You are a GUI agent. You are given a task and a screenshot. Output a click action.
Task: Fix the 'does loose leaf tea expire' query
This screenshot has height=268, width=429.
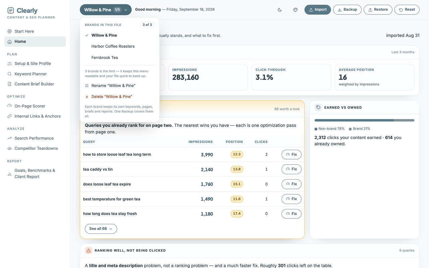pyautogui.click(x=292, y=184)
